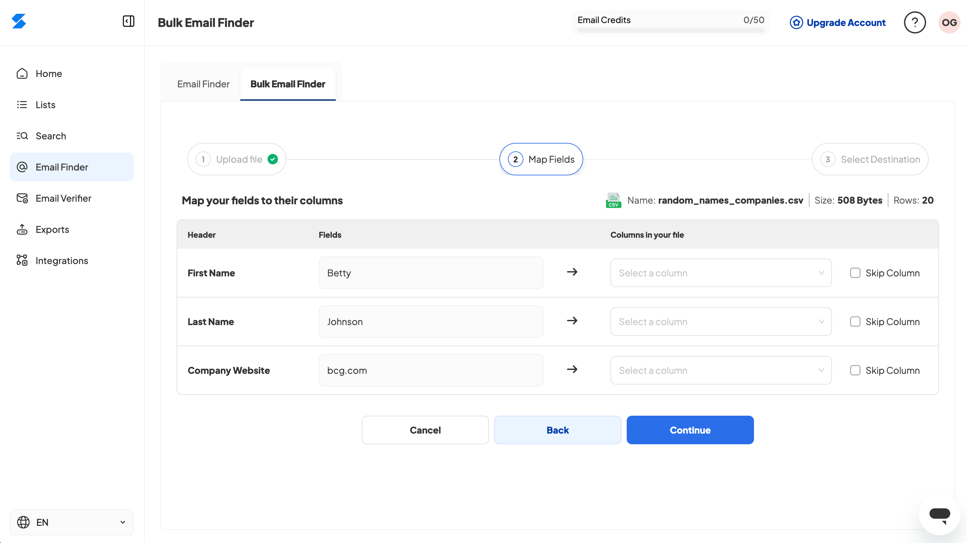967x543 pixels.
Task: Select the Bulk Email Finder tab
Action: pyautogui.click(x=288, y=84)
